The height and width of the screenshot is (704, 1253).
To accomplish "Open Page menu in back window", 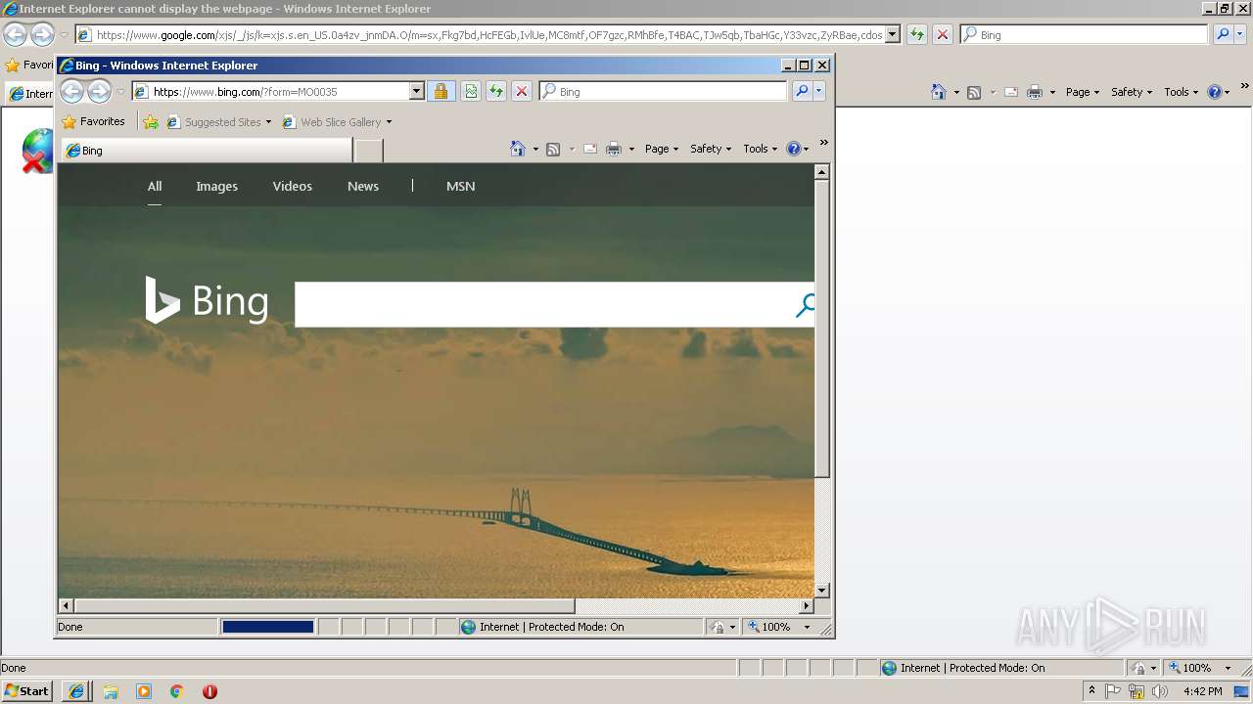I will click(1083, 92).
